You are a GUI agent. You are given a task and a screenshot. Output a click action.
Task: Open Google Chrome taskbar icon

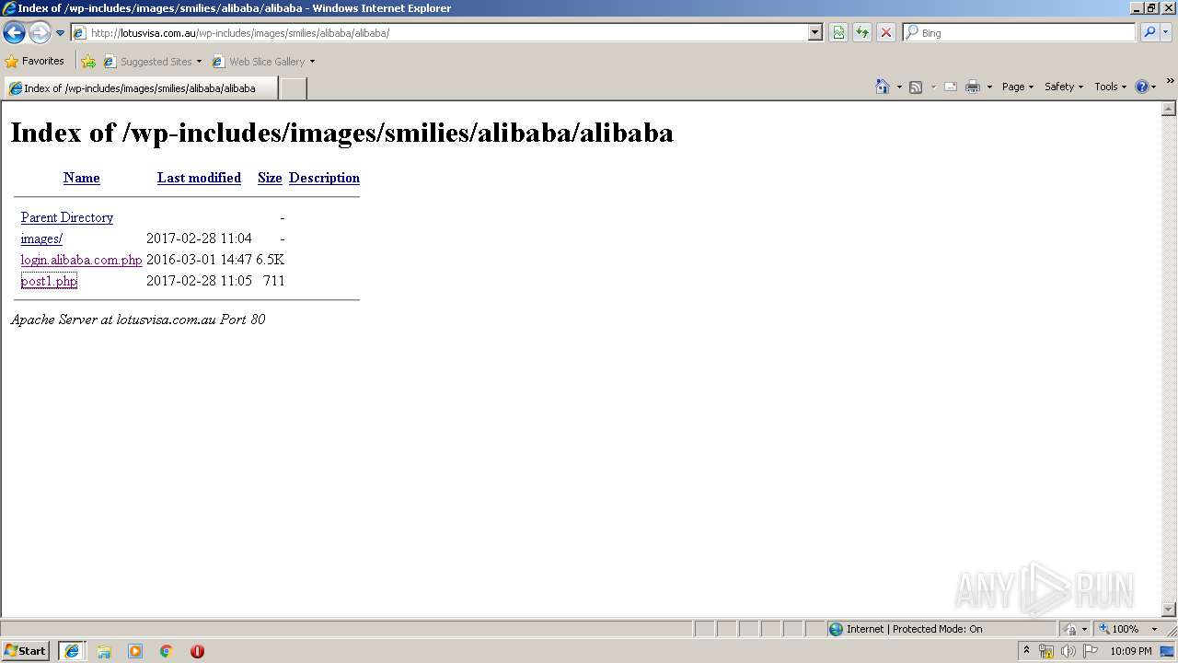click(167, 651)
